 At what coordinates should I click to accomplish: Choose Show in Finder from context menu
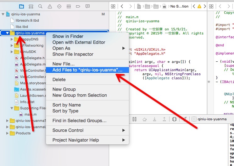[x=87, y=36]
